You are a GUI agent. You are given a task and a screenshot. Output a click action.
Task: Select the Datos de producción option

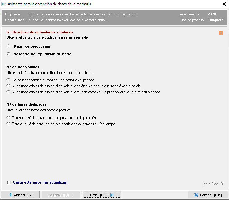(9, 46)
